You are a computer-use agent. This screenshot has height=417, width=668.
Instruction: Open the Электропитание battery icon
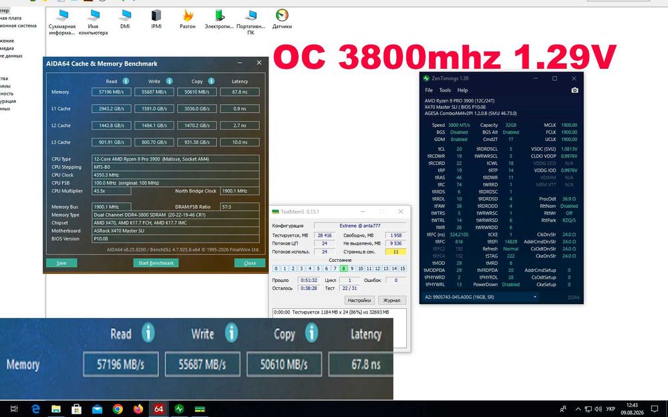point(219,19)
